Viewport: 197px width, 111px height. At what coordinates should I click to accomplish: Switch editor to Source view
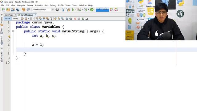(x=7, y=18)
